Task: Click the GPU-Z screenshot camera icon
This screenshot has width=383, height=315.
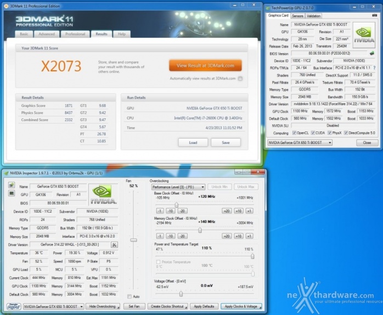Action: (374, 15)
